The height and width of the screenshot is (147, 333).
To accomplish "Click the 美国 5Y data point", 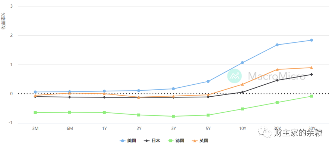I will (208, 81).
